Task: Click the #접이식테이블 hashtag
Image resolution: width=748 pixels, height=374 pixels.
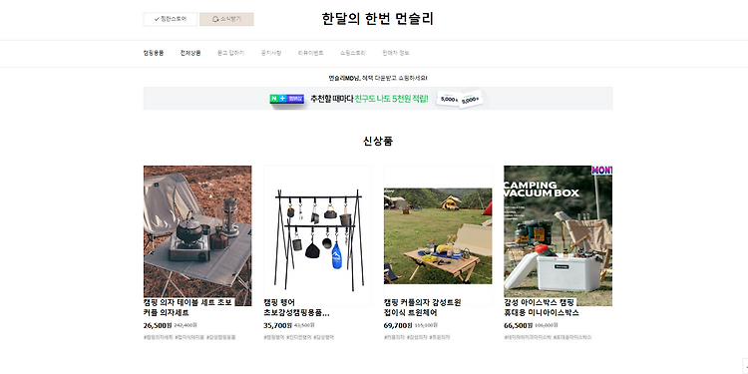Action: coord(189,337)
